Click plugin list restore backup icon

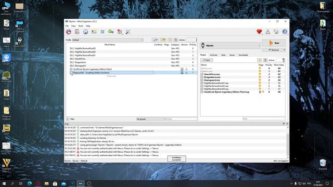(259, 60)
